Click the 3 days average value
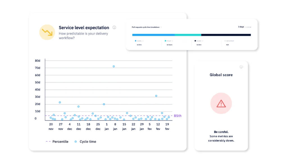 pos(241,27)
